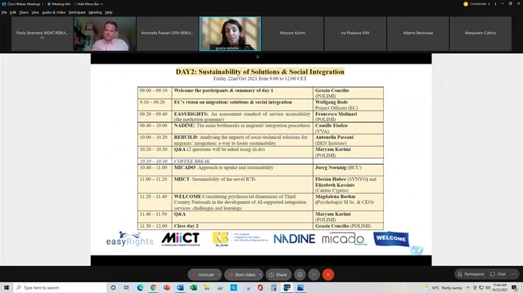Open Google Chrome from taskbar
Screen dimensions: 523x293
tap(153, 288)
